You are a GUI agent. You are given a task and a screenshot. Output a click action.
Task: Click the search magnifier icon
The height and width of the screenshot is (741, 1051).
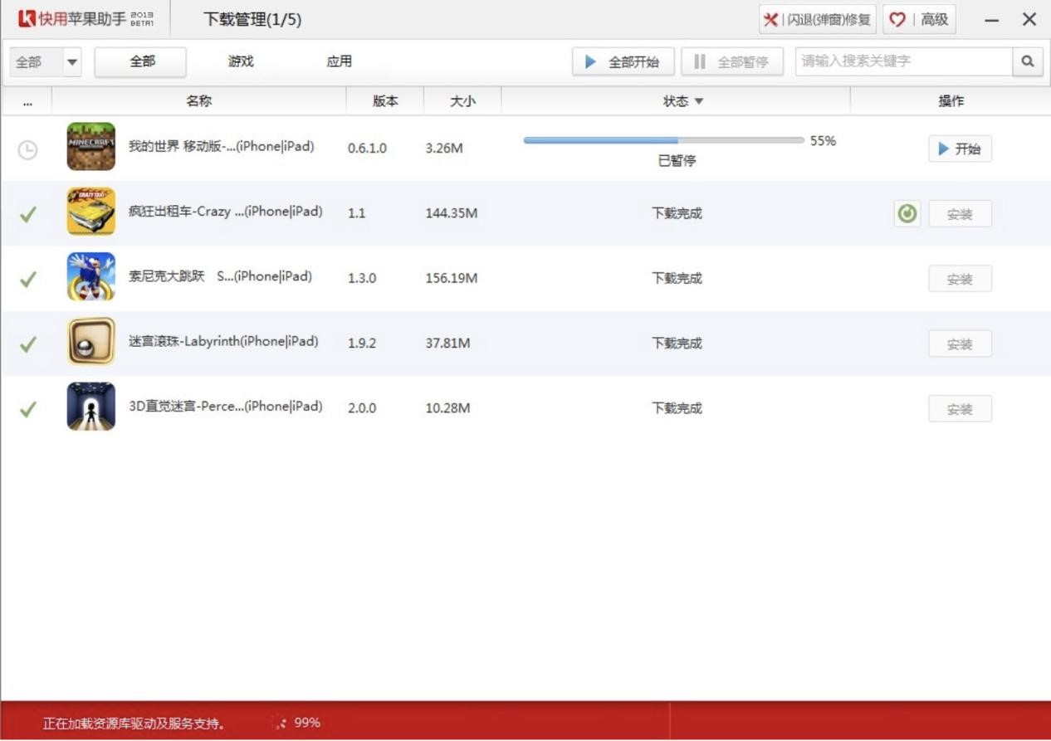1028,61
